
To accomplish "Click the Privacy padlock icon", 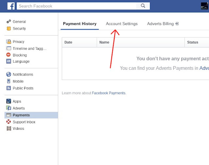I will point(9,41).
